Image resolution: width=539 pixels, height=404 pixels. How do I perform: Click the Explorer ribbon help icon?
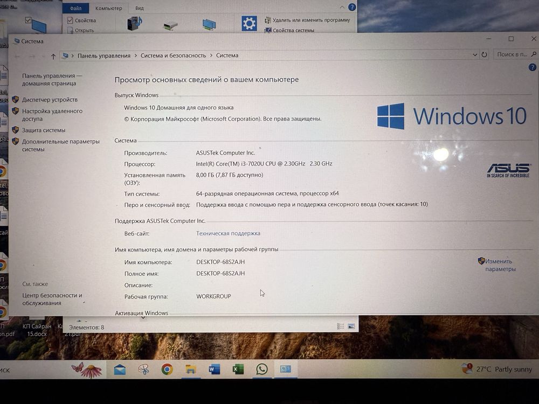(351, 7)
